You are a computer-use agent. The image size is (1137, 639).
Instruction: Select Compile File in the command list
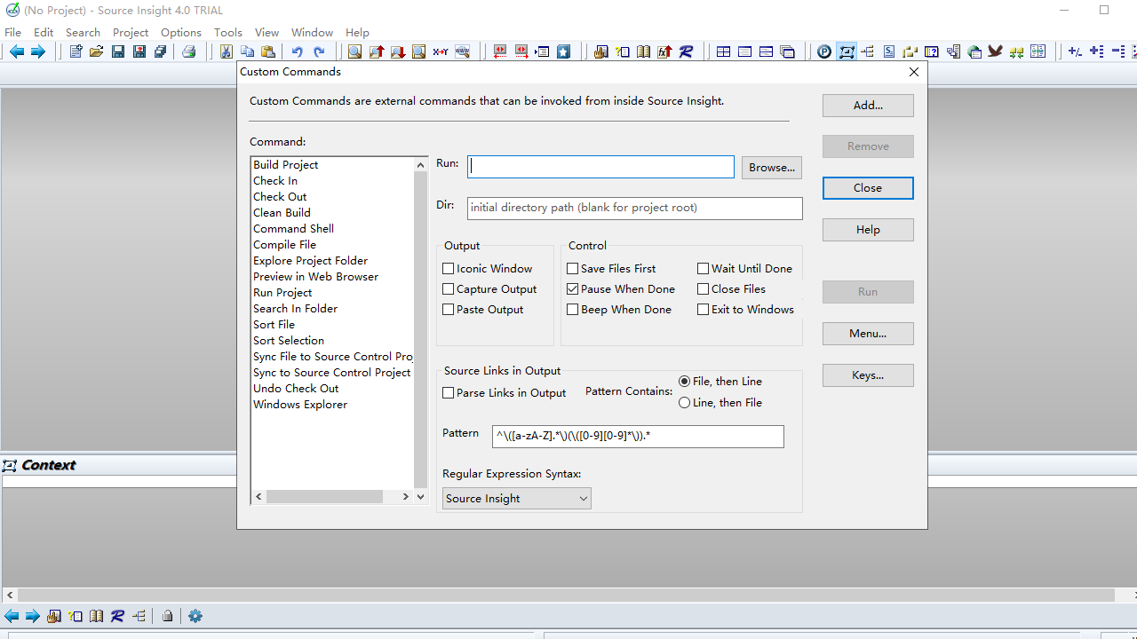284,245
